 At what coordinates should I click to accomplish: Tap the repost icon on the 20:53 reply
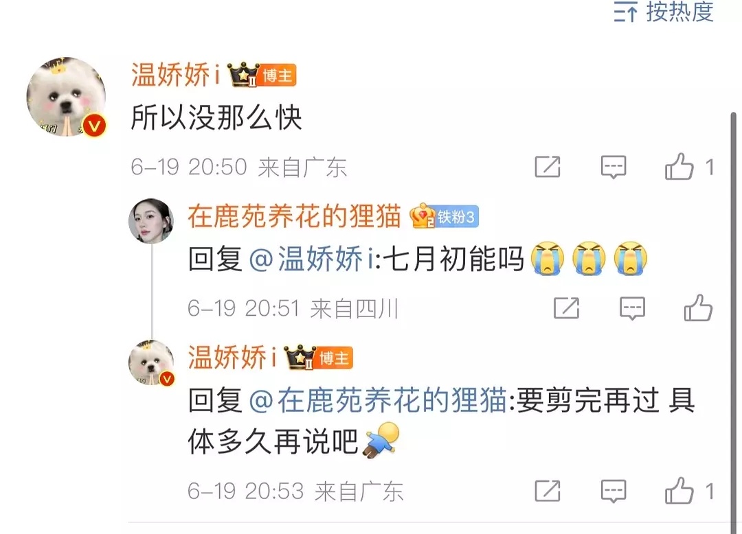click(x=548, y=491)
